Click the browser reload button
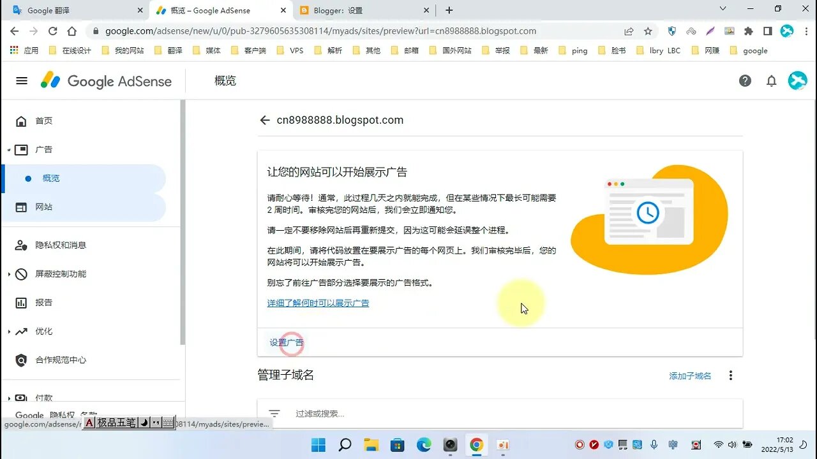817x459 pixels. coord(53,31)
